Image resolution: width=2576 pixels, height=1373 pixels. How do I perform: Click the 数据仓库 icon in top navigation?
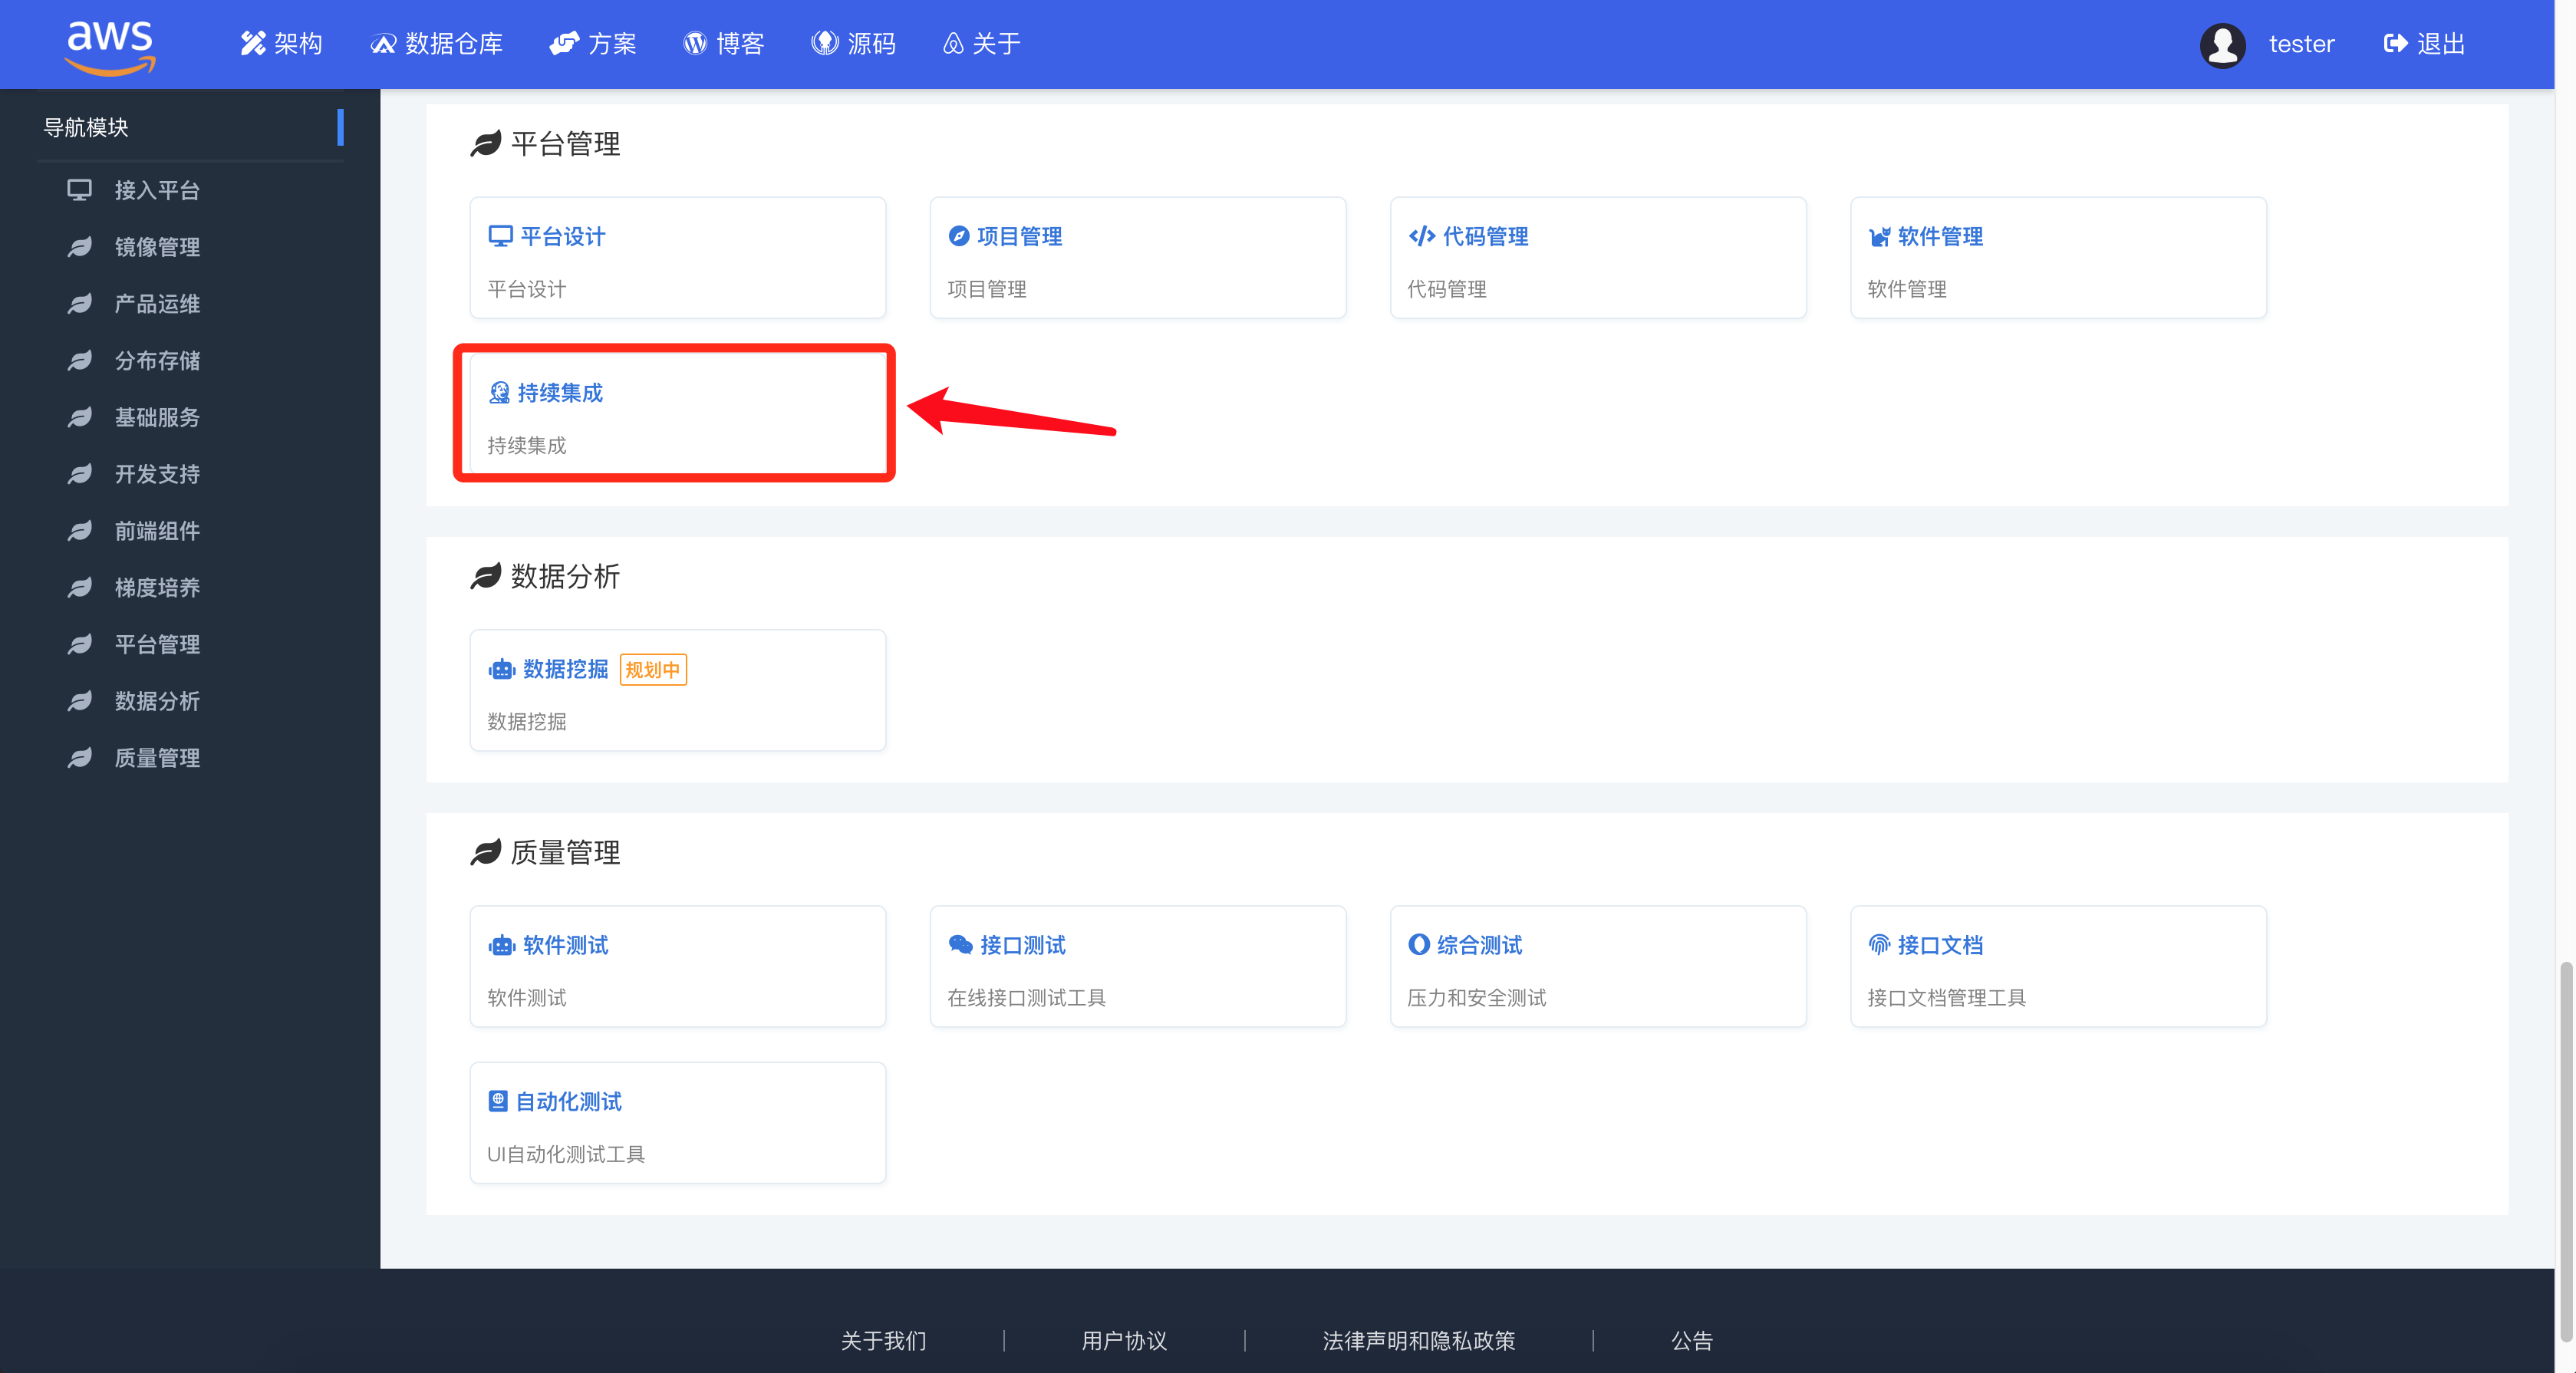(383, 44)
